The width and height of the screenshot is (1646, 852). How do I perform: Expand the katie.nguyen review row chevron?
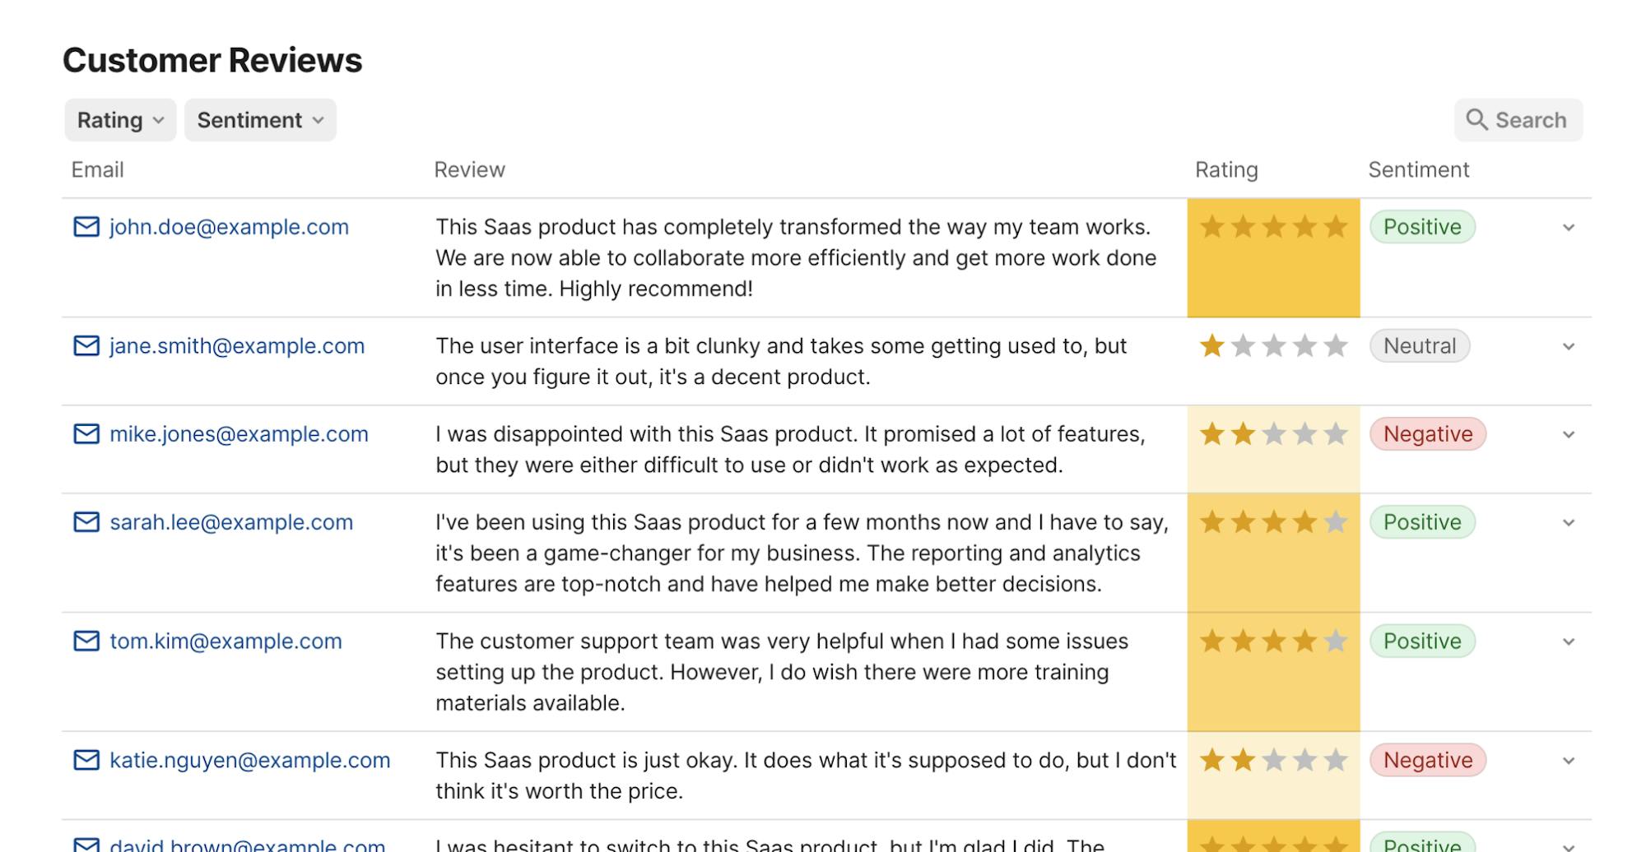1569,762
